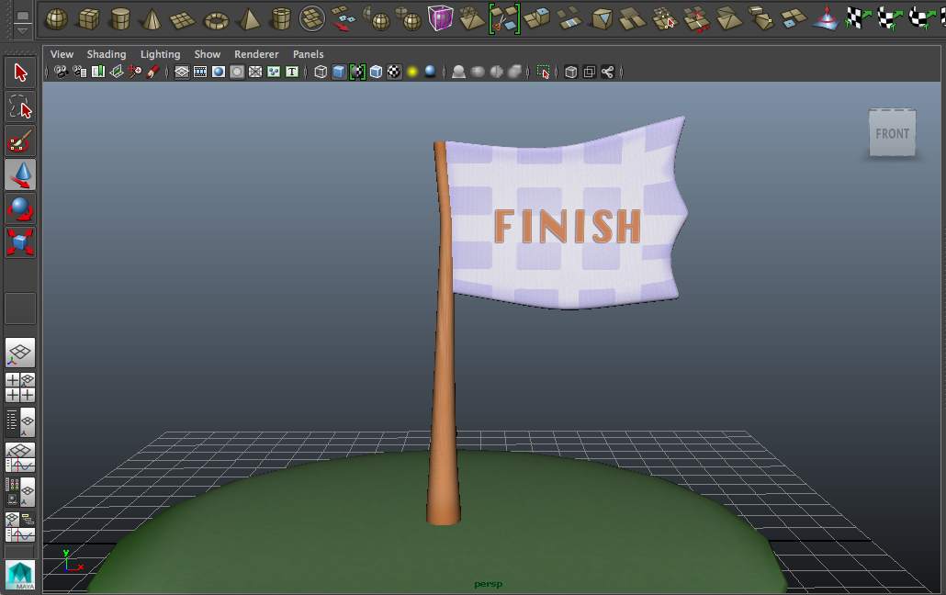Image resolution: width=946 pixels, height=595 pixels.
Task: Select the Paint Selection tool
Action: pos(19,140)
